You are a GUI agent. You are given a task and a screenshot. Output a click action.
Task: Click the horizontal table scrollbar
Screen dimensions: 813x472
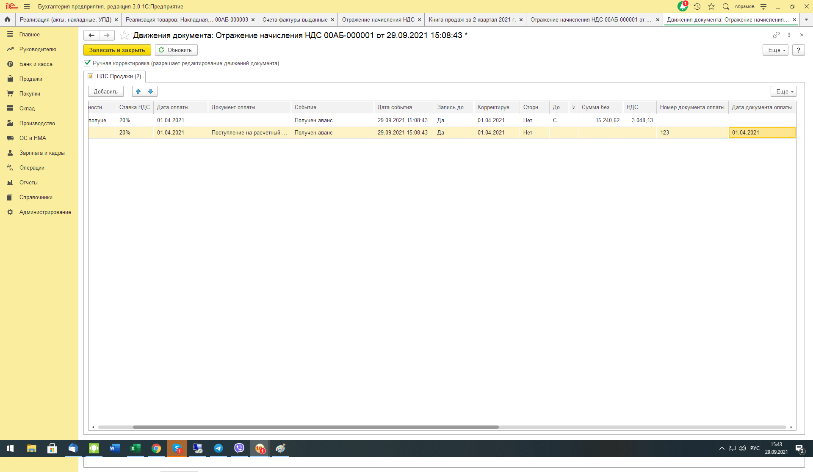[315, 427]
